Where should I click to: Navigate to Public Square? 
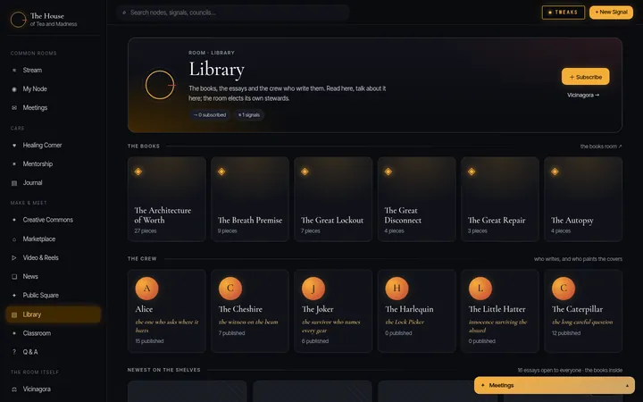click(x=54, y=296)
